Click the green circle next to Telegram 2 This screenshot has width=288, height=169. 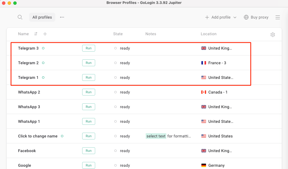[x=43, y=63]
